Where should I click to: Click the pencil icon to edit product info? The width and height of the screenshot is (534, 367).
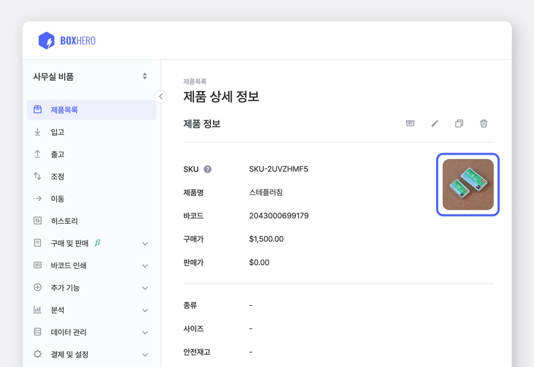click(434, 123)
